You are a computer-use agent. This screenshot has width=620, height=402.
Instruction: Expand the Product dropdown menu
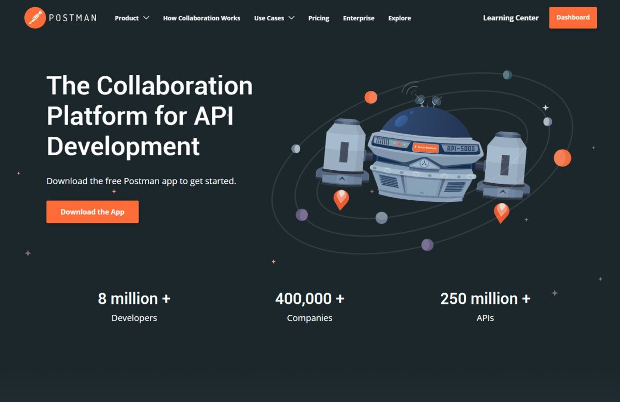132,18
